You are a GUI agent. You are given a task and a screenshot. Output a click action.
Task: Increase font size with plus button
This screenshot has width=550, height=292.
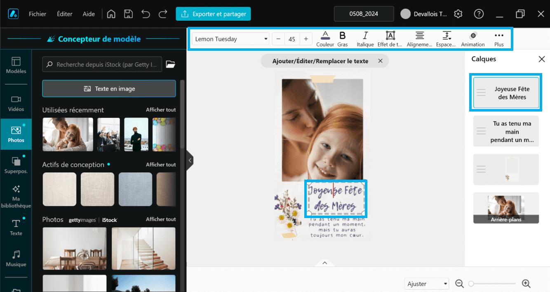[306, 39]
